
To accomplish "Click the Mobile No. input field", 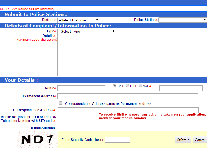I will 75,116.
